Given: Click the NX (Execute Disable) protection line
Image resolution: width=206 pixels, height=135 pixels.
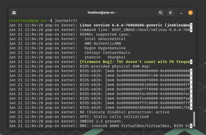Looking at the screenshot, I should coord(124,112).
